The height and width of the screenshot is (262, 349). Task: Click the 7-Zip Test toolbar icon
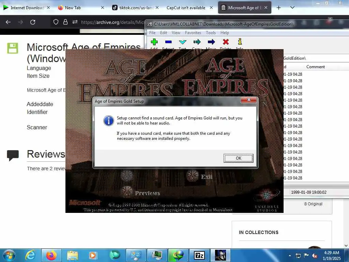point(183,42)
